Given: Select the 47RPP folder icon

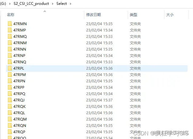Looking at the screenshot, I should tap(10, 87).
